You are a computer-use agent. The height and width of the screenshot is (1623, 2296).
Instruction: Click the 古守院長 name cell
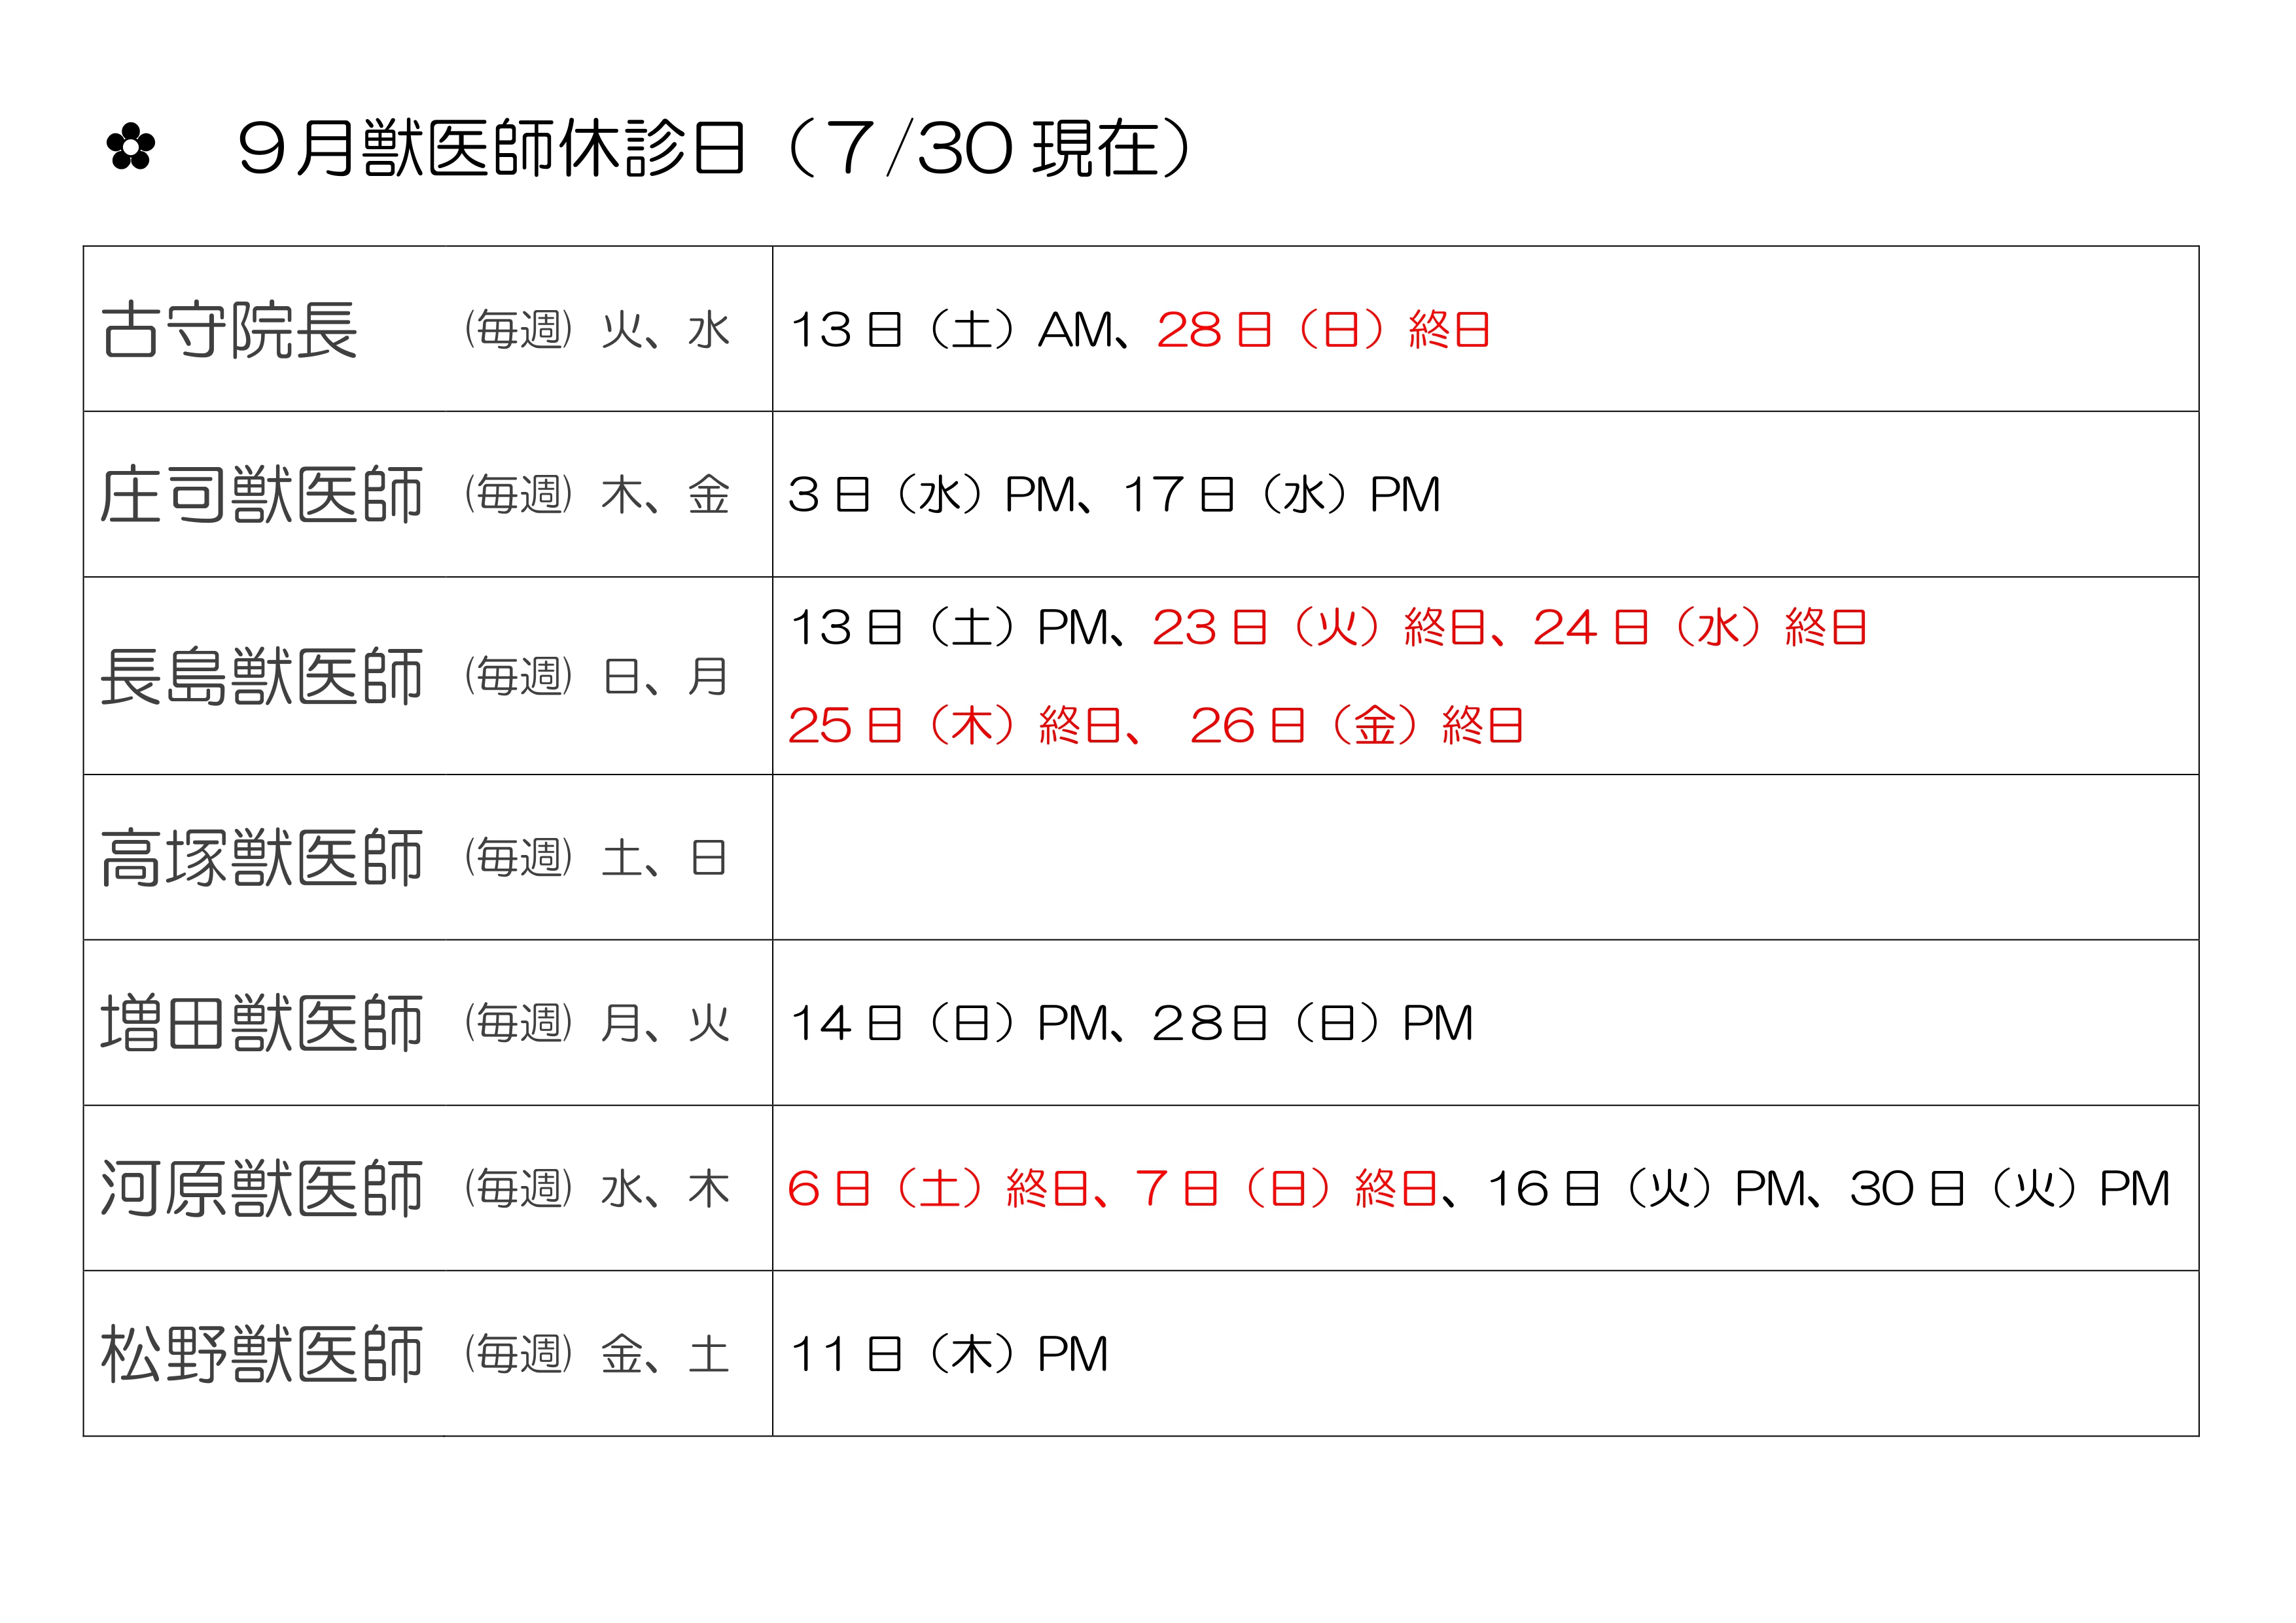click(x=428, y=329)
